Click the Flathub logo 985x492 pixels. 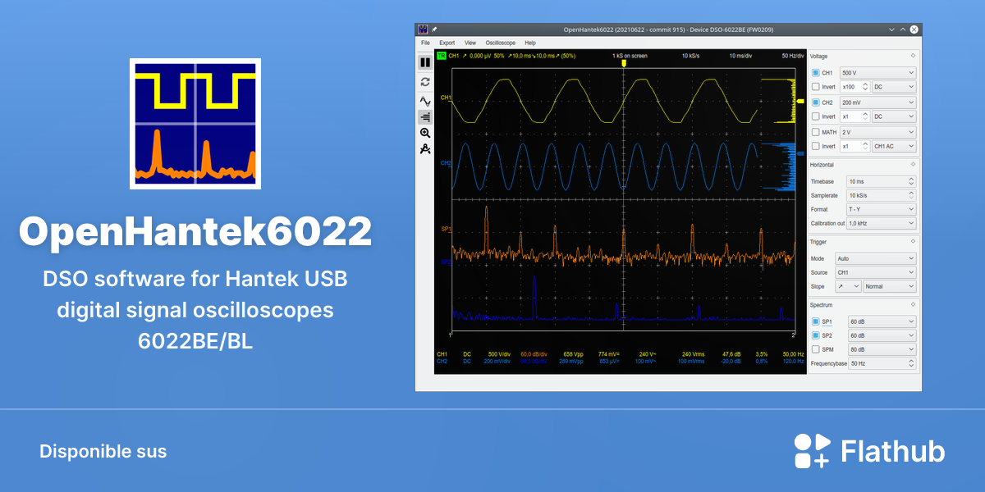869,451
